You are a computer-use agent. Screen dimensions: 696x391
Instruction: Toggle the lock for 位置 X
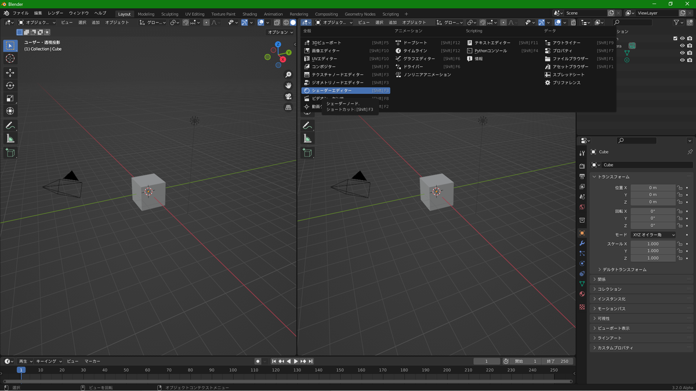680,188
